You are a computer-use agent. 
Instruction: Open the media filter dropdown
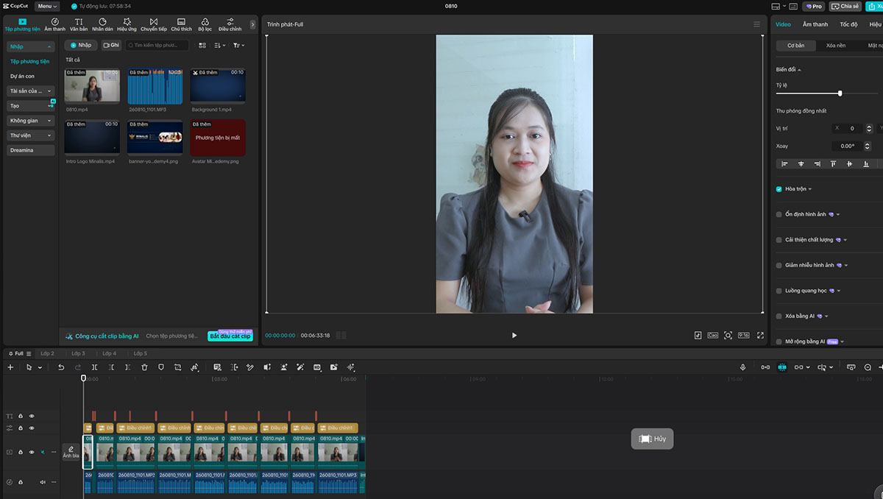pos(238,45)
